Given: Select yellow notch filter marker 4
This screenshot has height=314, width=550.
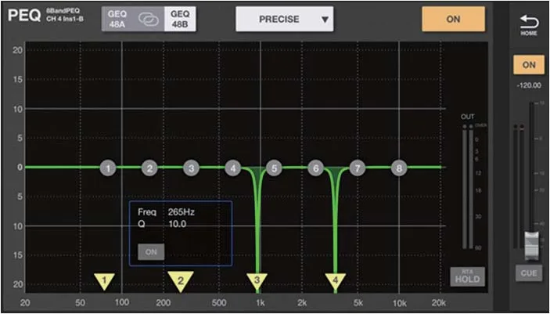Looking at the screenshot, I should click(x=336, y=281).
